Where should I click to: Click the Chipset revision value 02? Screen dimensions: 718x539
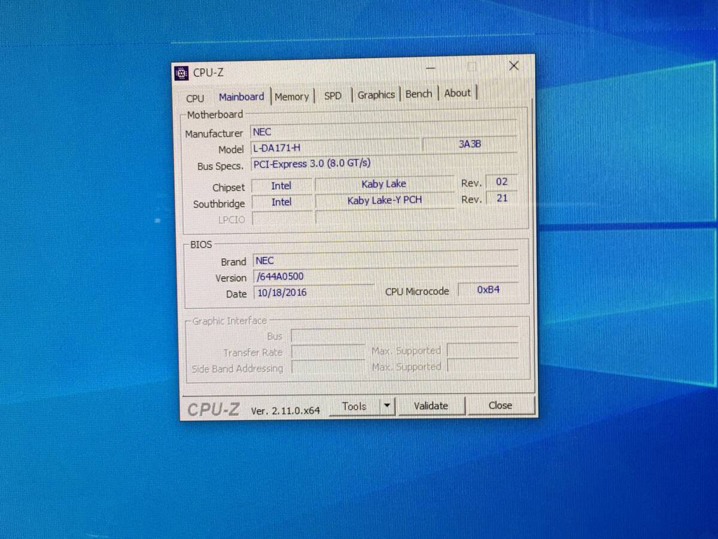[501, 181]
